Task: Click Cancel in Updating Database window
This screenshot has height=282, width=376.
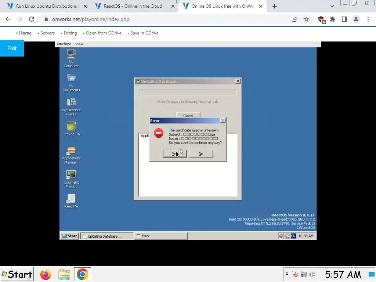Action: (188, 115)
